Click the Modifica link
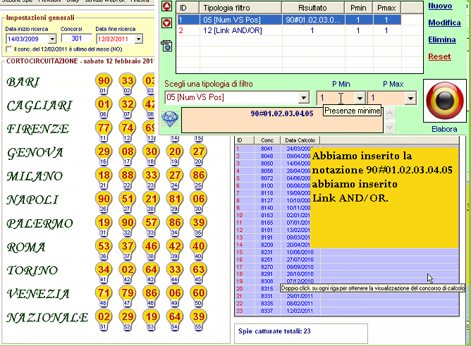This screenshot has height=346, width=471. coord(444,23)
